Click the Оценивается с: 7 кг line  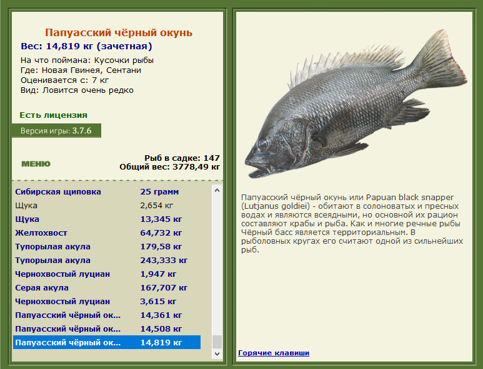point(65,80)
